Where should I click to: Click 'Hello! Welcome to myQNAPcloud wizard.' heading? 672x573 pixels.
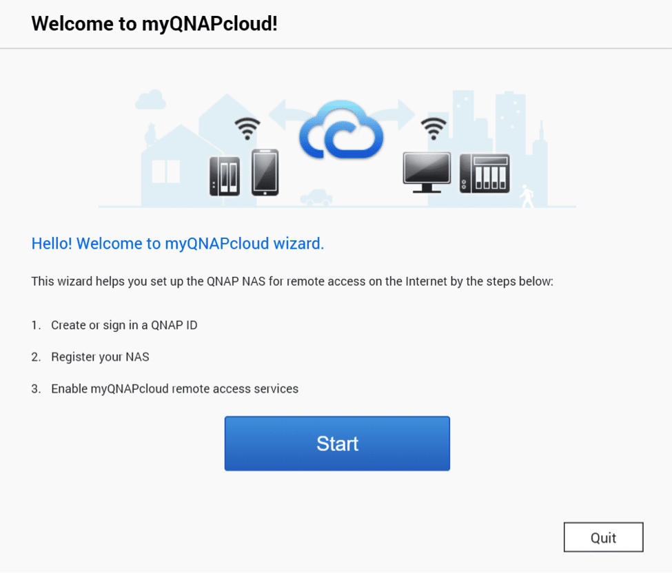(x=177, y=243)
